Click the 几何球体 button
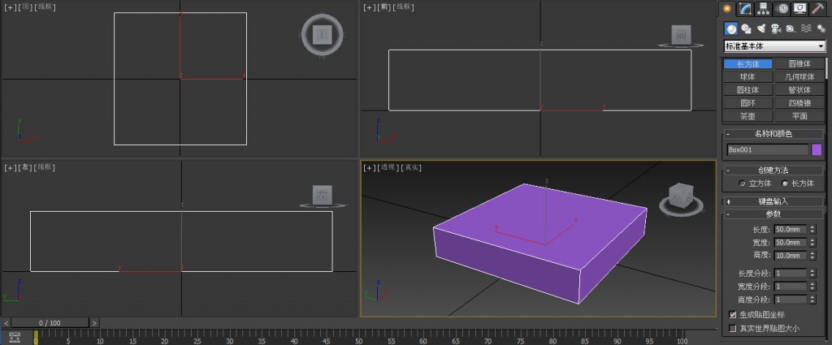 click(799, 77)
